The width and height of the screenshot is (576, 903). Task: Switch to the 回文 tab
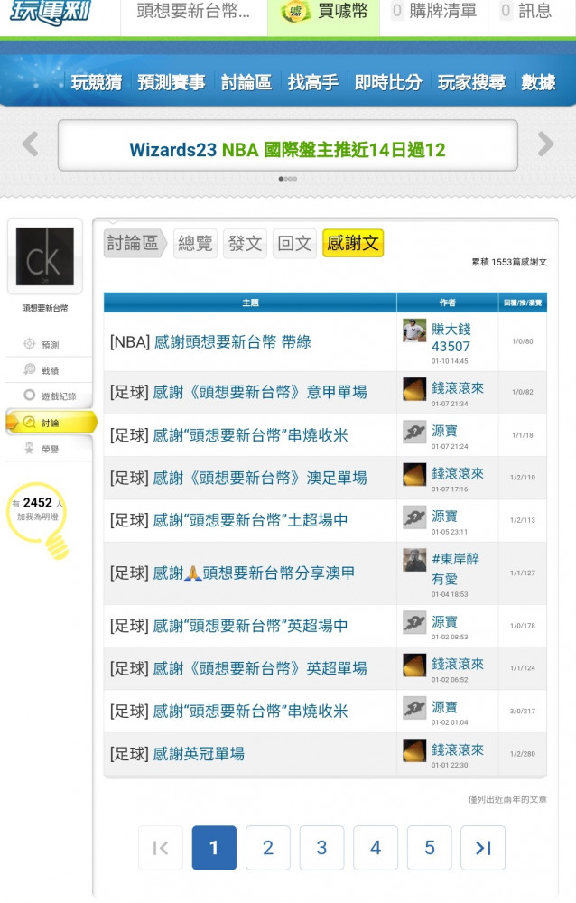pos(294,244)
